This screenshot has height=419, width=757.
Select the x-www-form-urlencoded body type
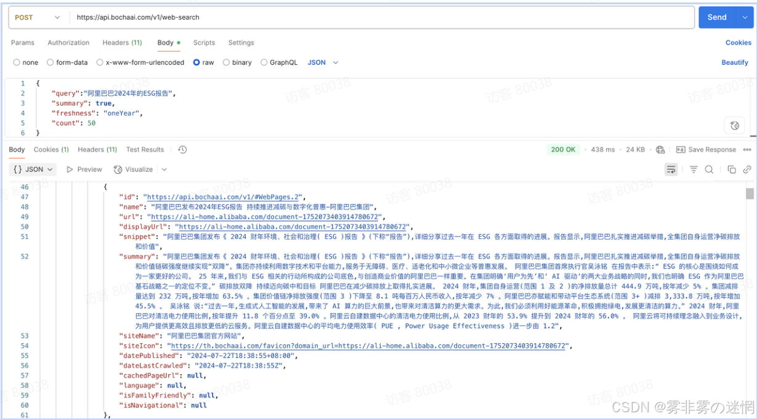coord(140,62)
